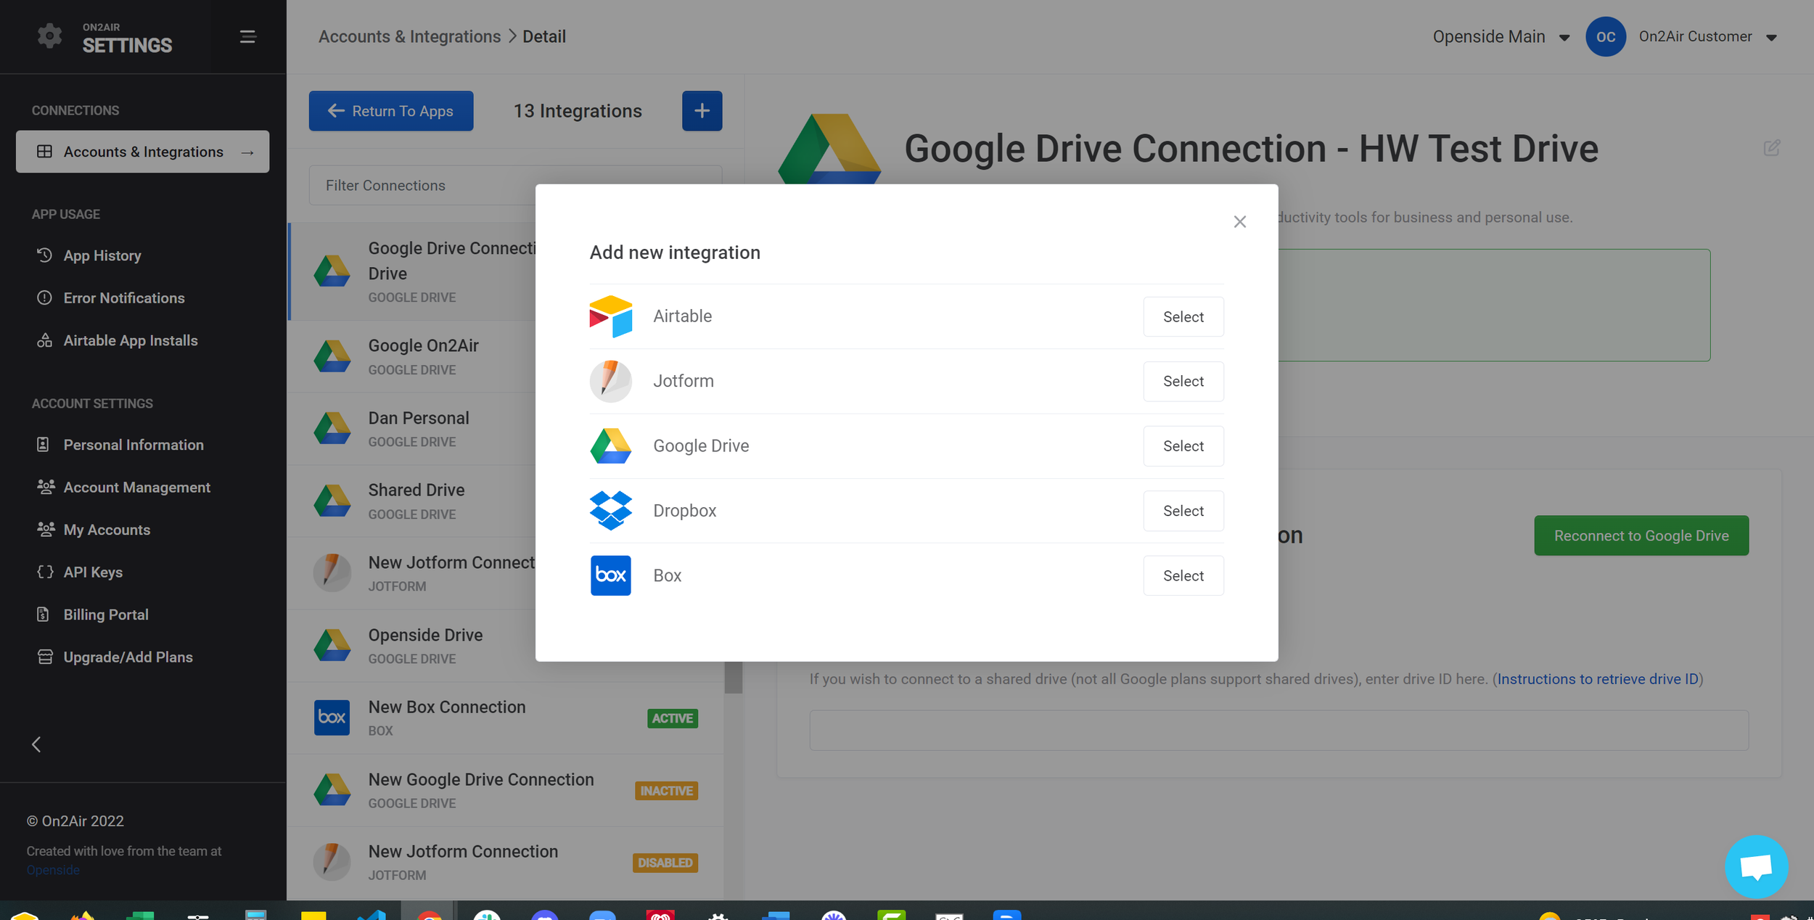
Task: Click the edit pencil icon beside the connection title
Action: point(1771,148)
